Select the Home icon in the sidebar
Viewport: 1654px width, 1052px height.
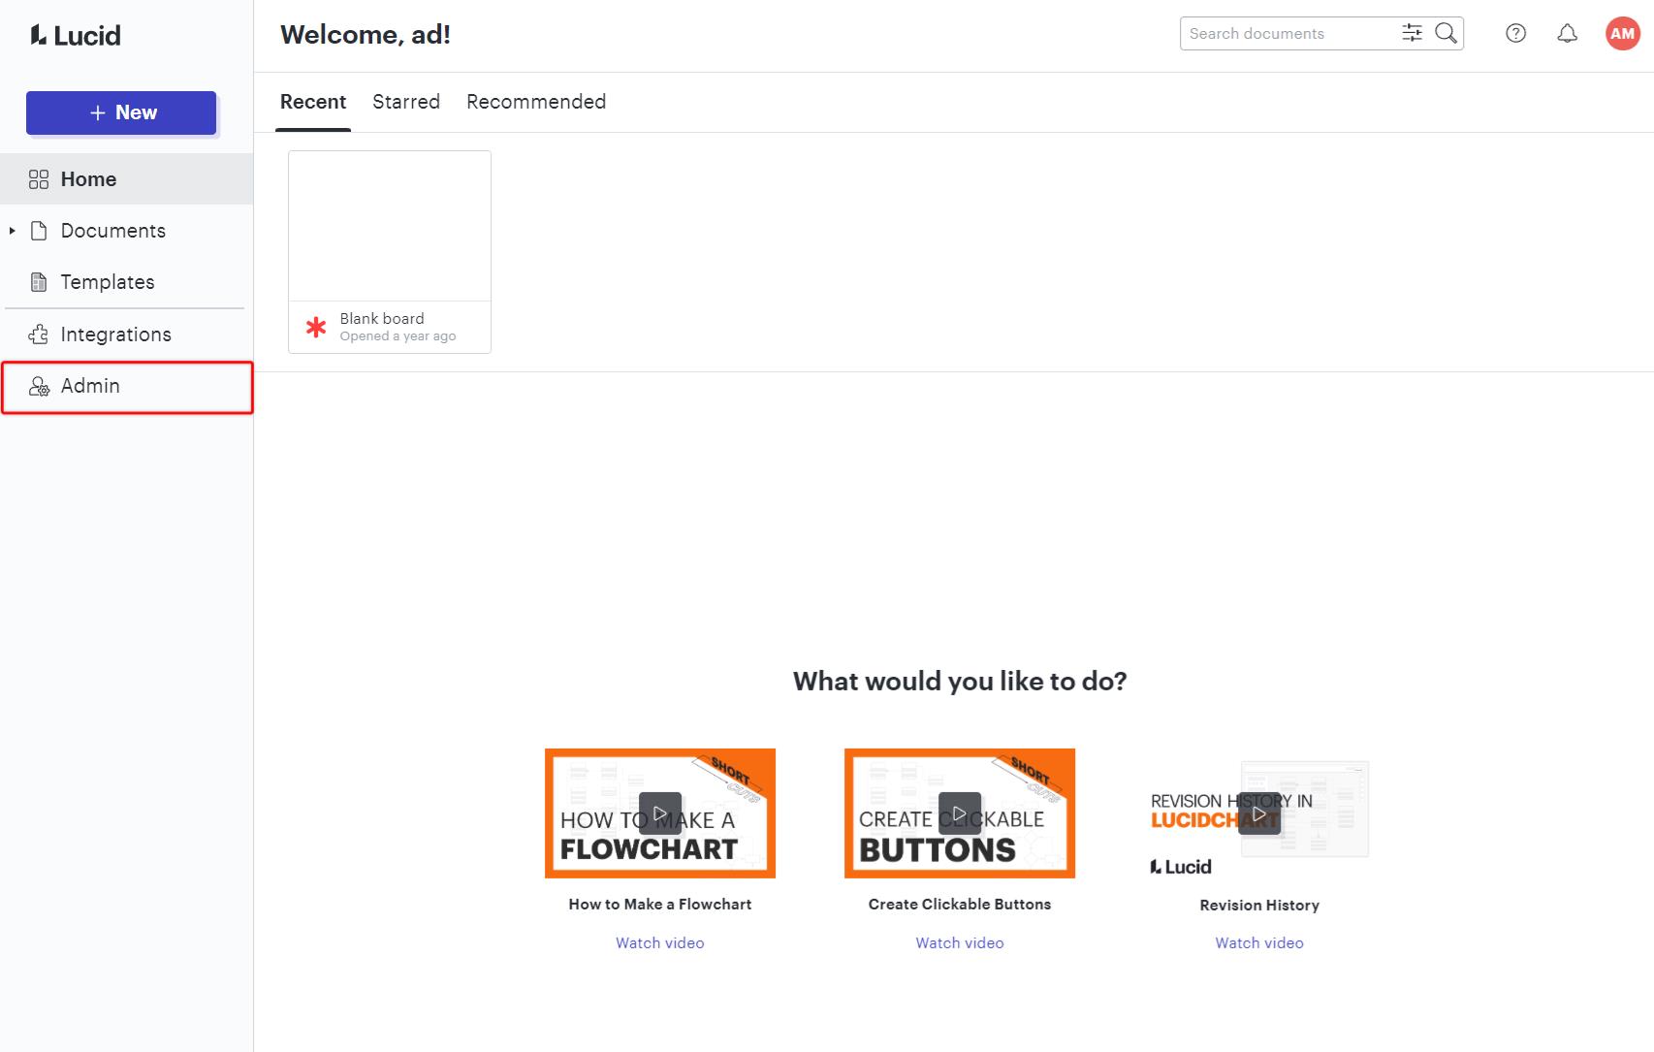click(x=39, y=178)
